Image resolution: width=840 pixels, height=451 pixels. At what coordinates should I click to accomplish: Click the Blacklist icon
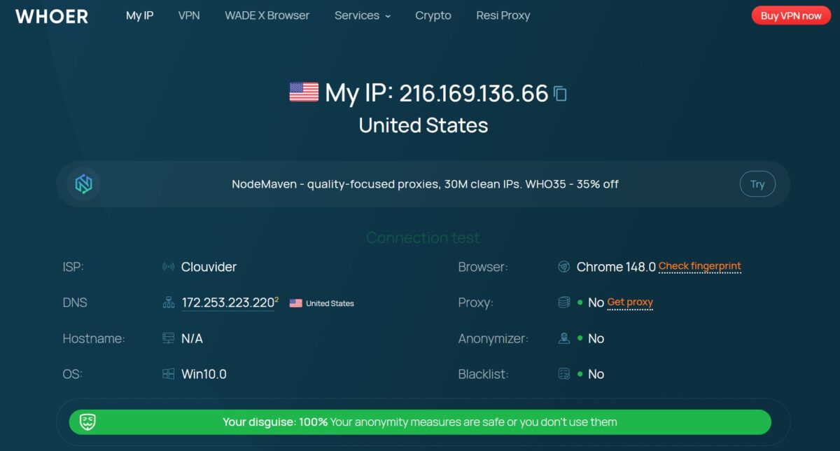pyautogui.click(x=563, y=374)
